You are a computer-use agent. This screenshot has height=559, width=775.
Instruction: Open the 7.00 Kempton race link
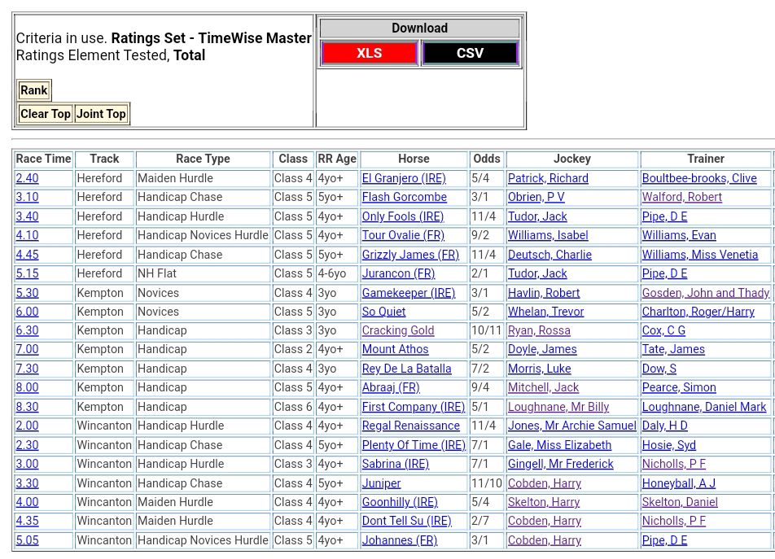point(27,349)
